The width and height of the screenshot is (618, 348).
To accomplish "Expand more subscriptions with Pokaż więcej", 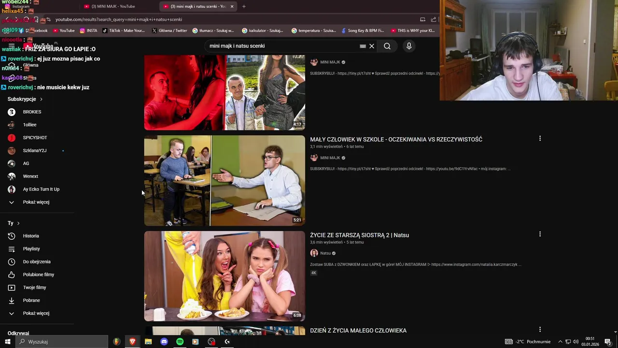I will coord(37,202).
